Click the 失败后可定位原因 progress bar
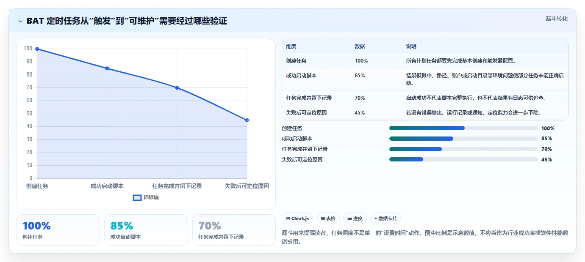The height and width of the screenshot is (262, 585). click(x=463, y=159)
